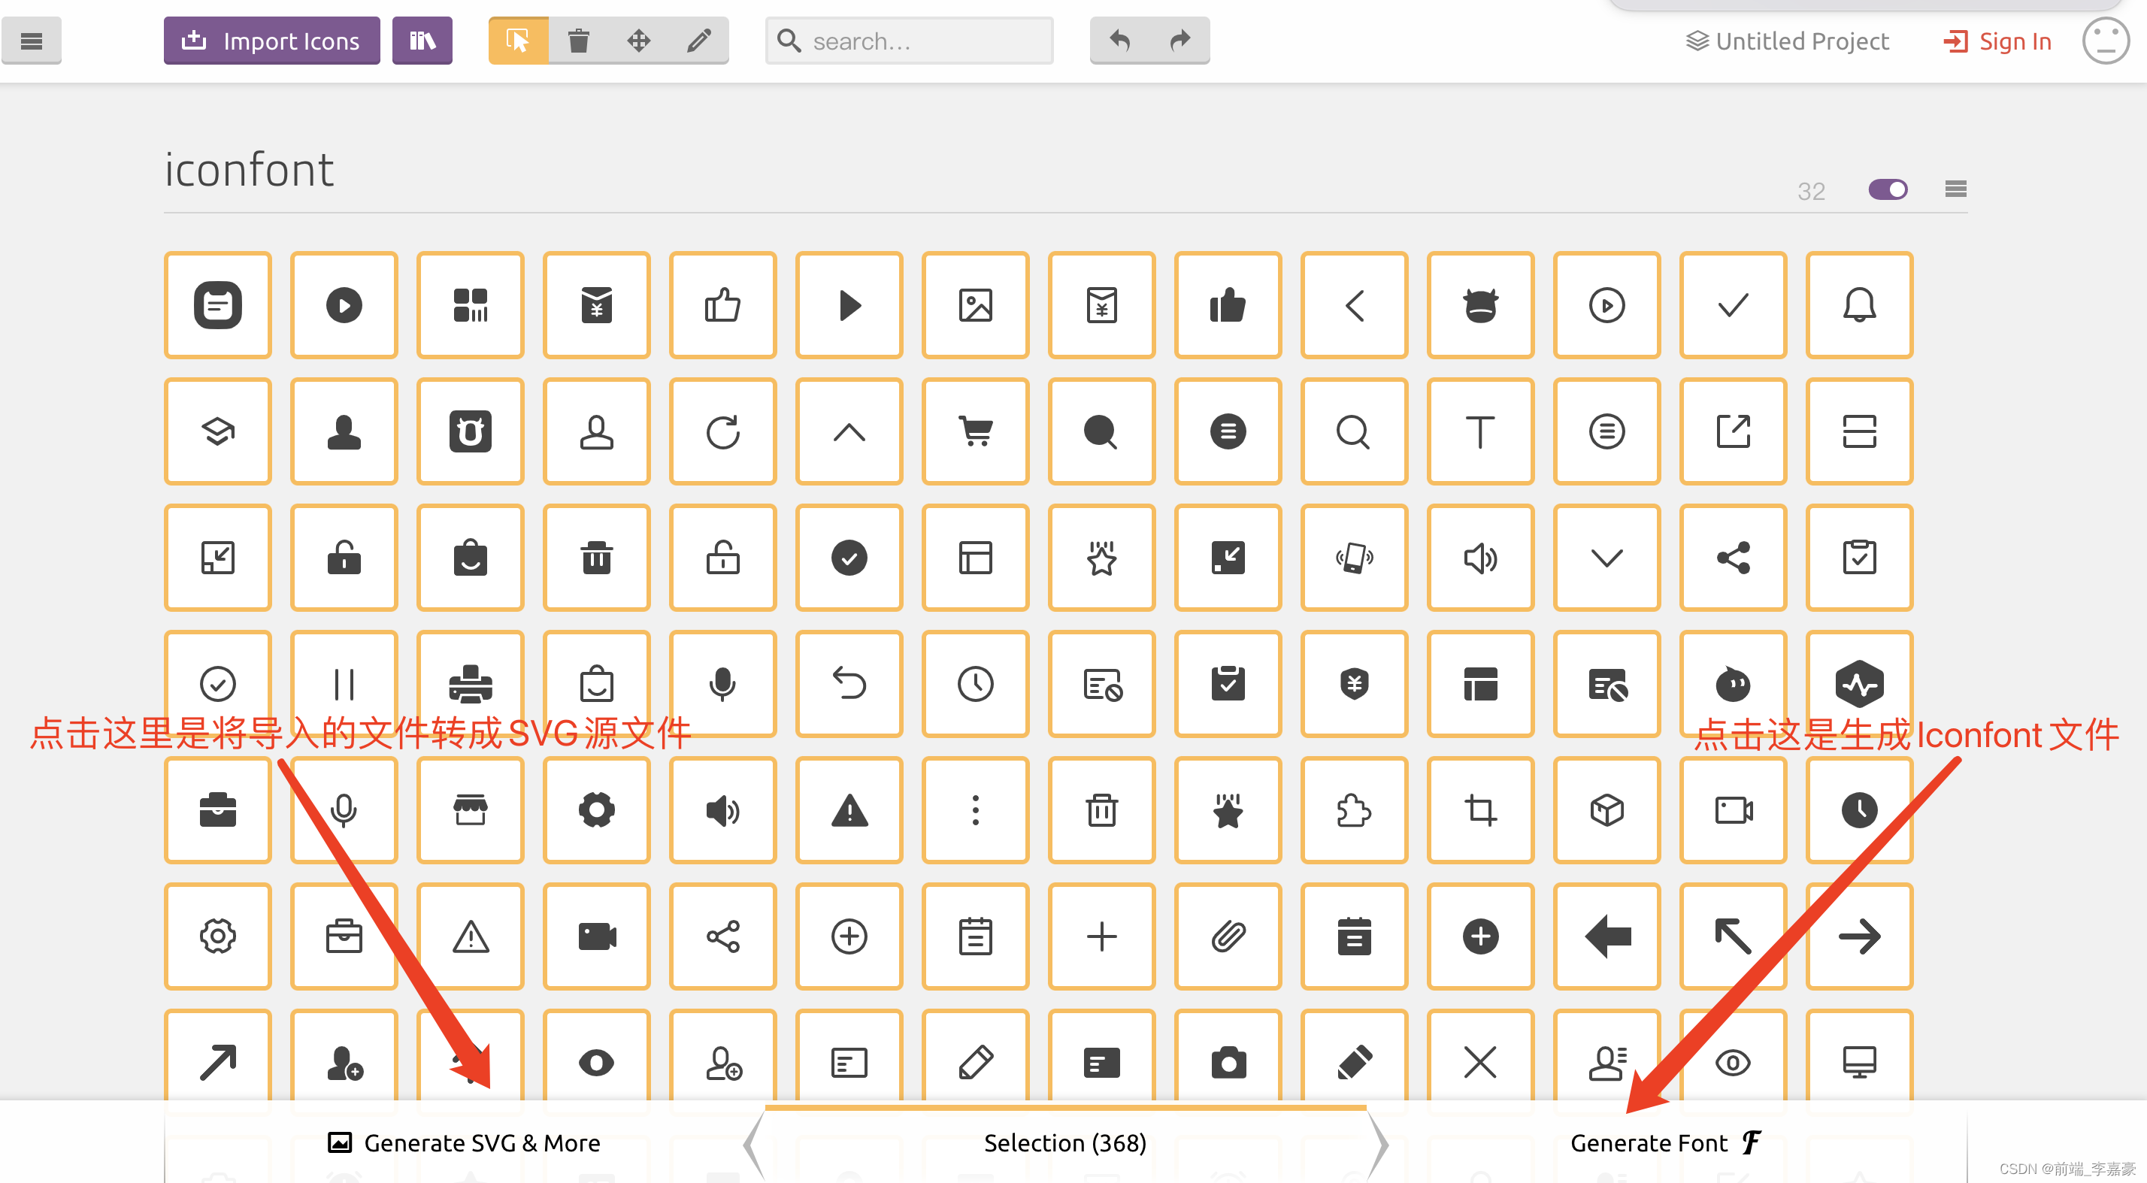The height and width of the screenshot is (1183, 2147).
Task: Toggle the iconfont set purple switch
Action: tap(1887, 190)
